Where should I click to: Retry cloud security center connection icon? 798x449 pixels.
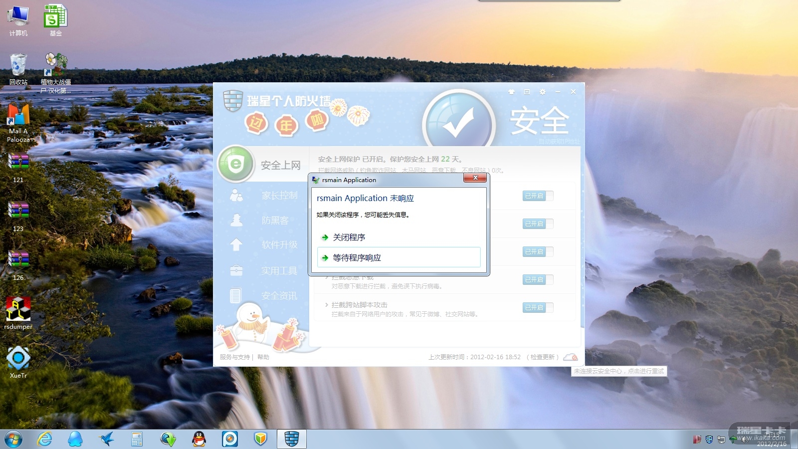coord(570,357)
